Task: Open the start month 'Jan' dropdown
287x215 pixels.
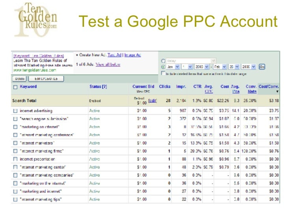Action: (x=173, y=67)
